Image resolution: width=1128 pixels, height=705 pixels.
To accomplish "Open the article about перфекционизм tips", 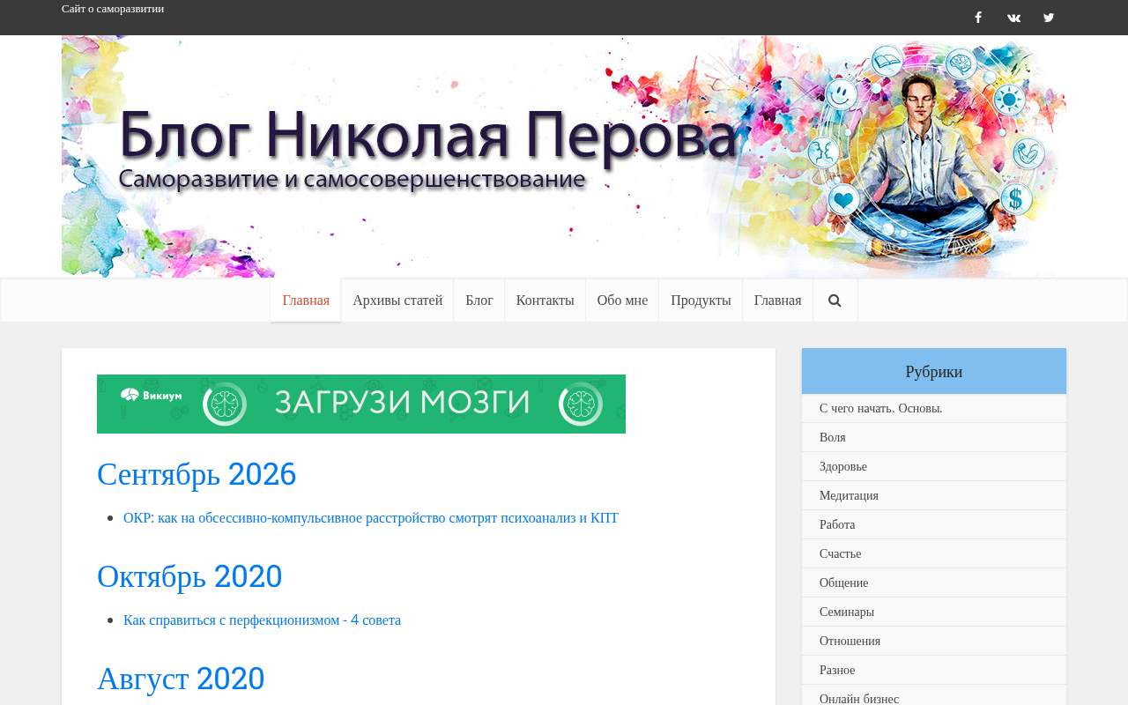I will click(x=262, y=620).
